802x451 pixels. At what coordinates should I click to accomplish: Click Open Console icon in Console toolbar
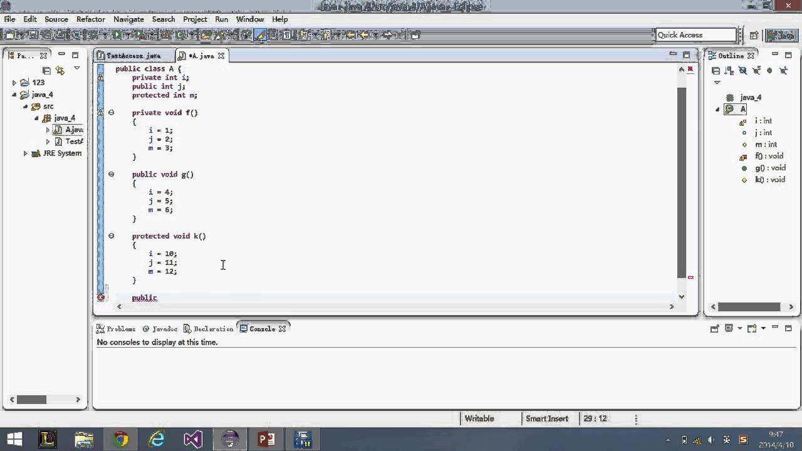[x=752, y=328]
